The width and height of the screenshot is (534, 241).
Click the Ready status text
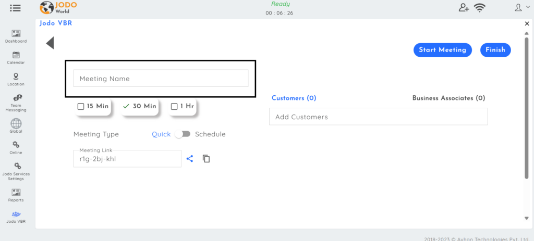click(x=280, y=4)
